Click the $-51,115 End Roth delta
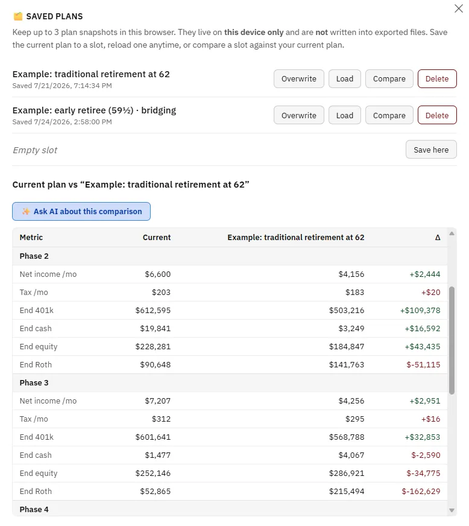The height and width of the screenshot is (526, 469). pos(423,365)
